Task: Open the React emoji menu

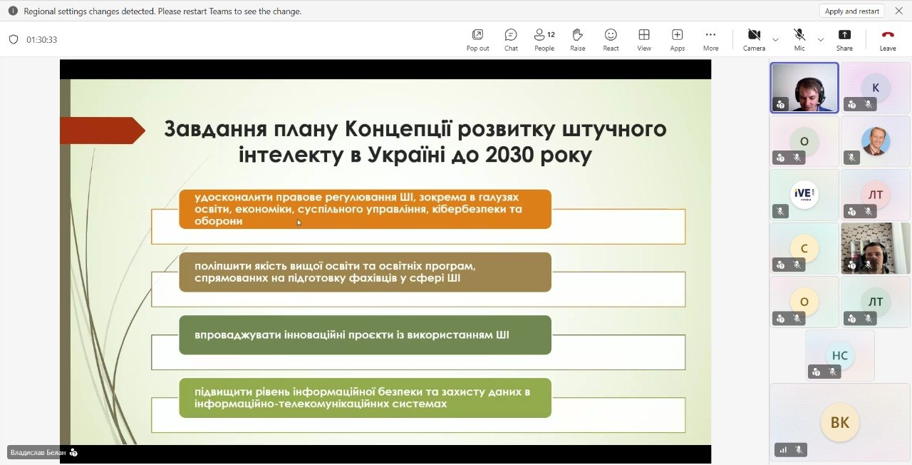Action: [x=611, y=40]
